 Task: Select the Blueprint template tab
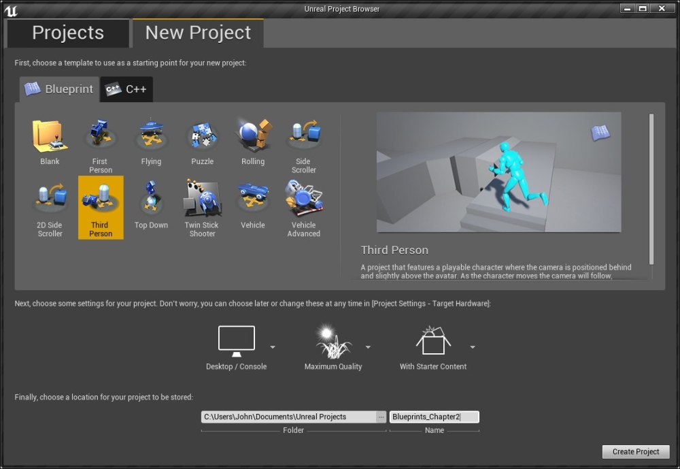(59, 89)
